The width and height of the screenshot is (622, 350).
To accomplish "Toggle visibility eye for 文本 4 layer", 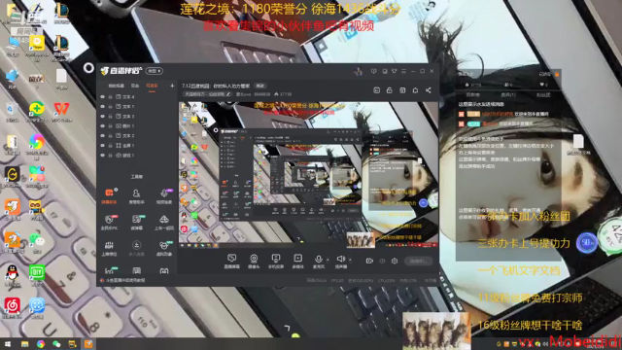I will 102,97.
